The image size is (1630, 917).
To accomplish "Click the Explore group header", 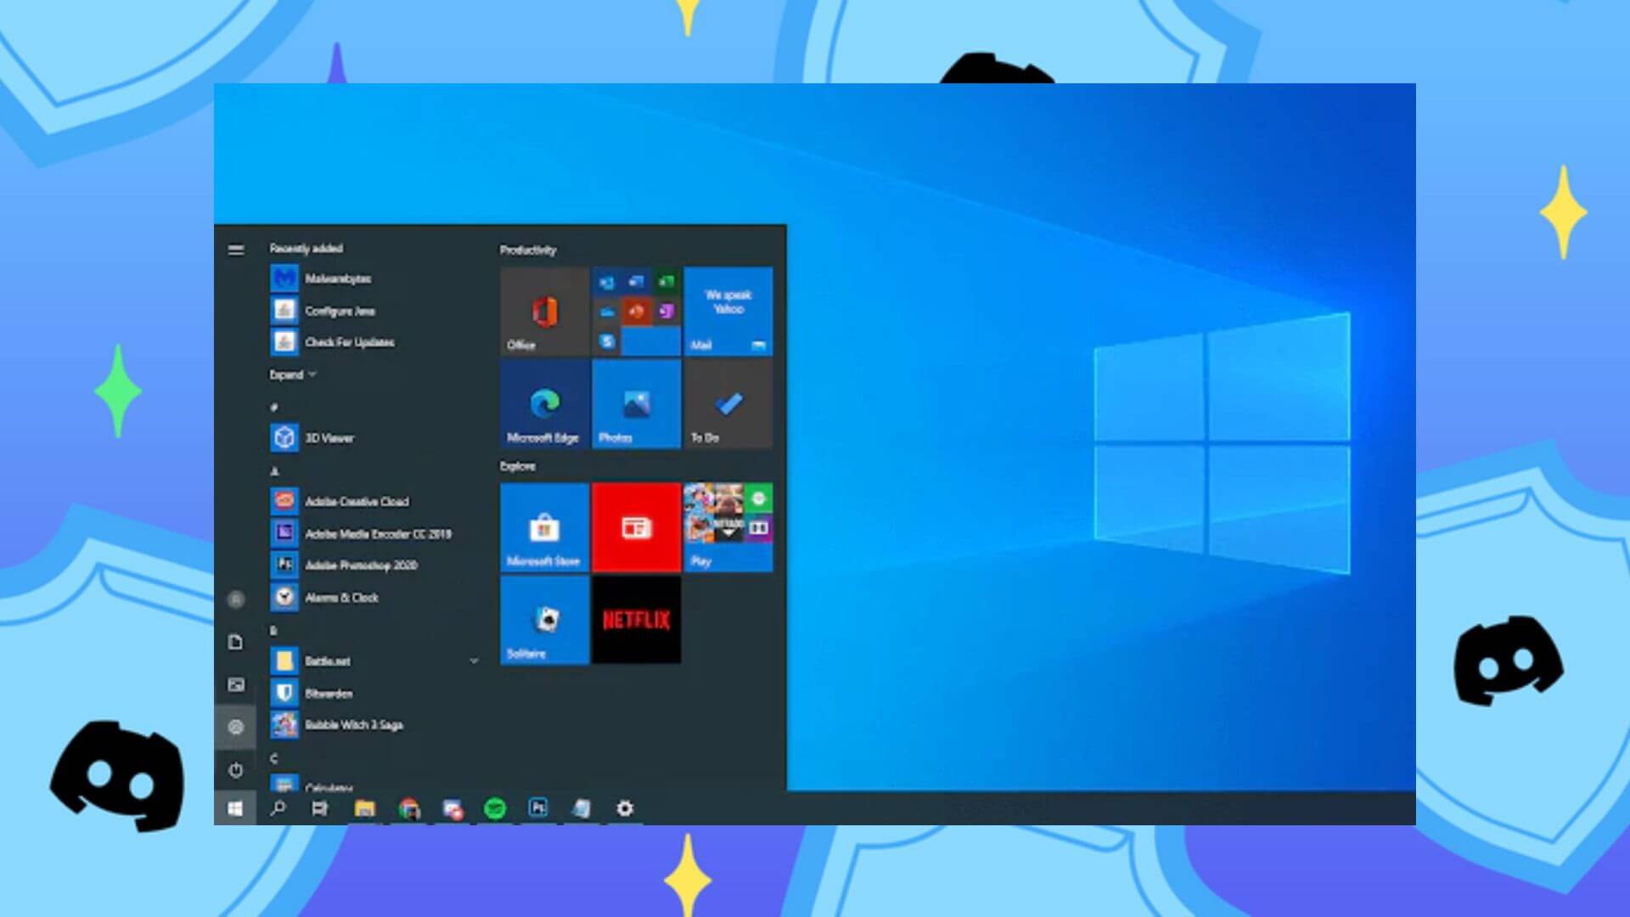I will pos(518,466).
